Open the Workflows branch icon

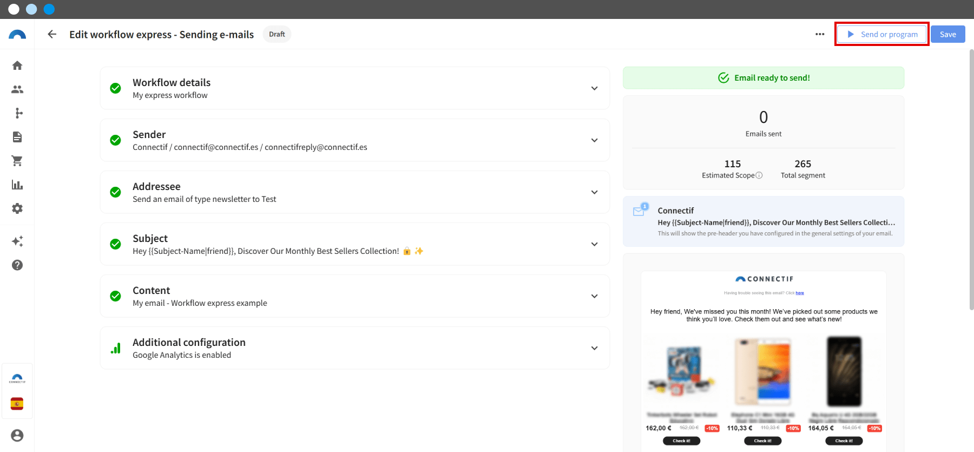click(18, 113)
